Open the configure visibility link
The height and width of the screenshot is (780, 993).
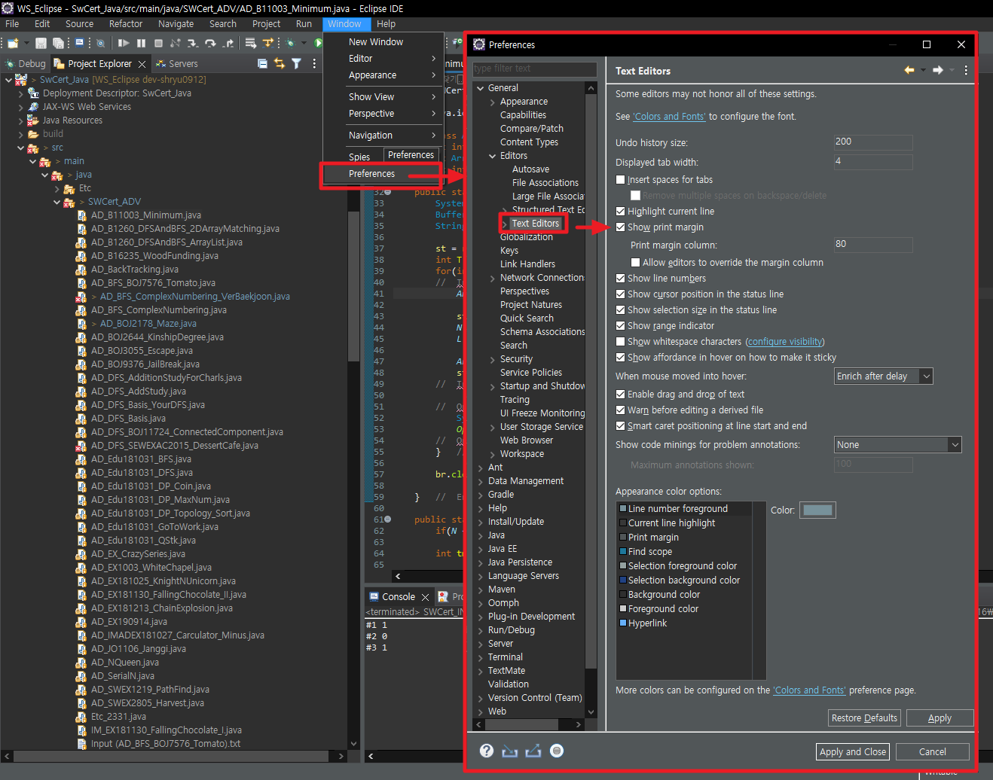coord(785,342)
